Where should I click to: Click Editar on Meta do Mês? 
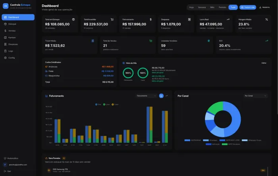click(264, 63)
